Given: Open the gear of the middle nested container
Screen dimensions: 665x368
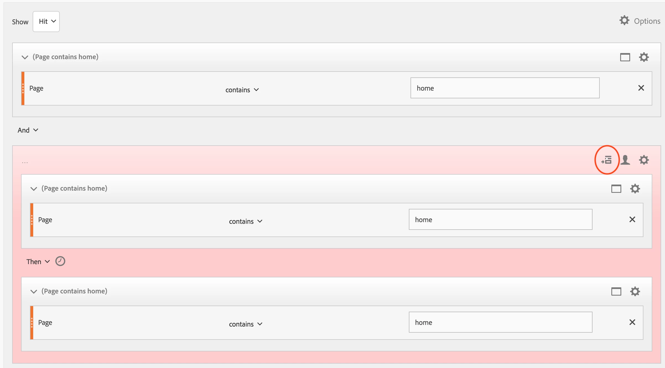Looking at the screenshot, I should (x=635, y=189).
